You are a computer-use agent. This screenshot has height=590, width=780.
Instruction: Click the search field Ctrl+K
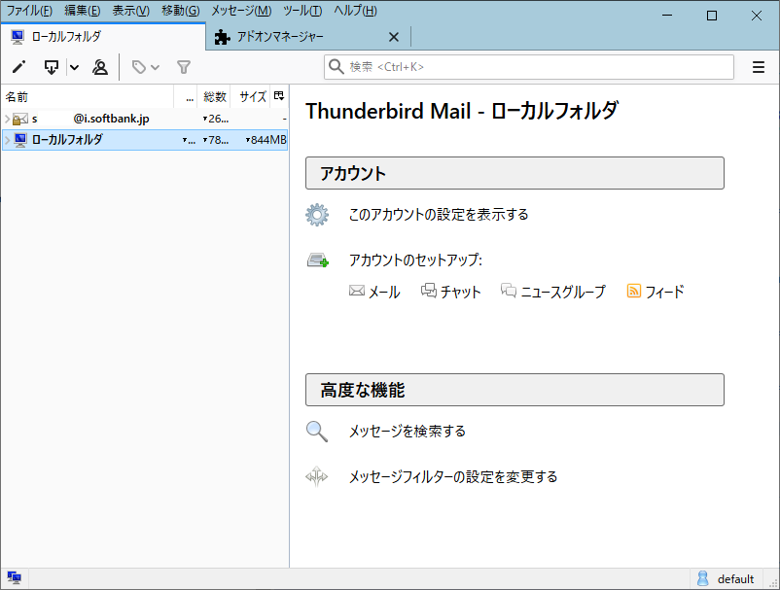pos(529,67)
